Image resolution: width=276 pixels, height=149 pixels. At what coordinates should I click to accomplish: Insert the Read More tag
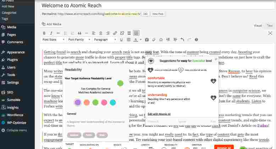[x=129, y=33]
